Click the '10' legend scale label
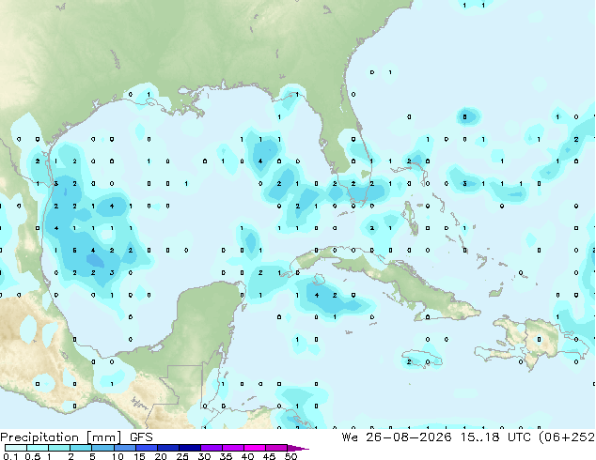The width and height of the screenshot is (596, 460). tap(118, 456)
